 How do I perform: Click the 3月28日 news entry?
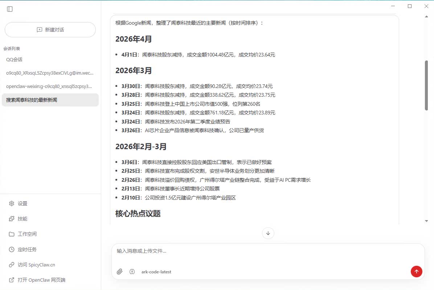pos(198,95)
